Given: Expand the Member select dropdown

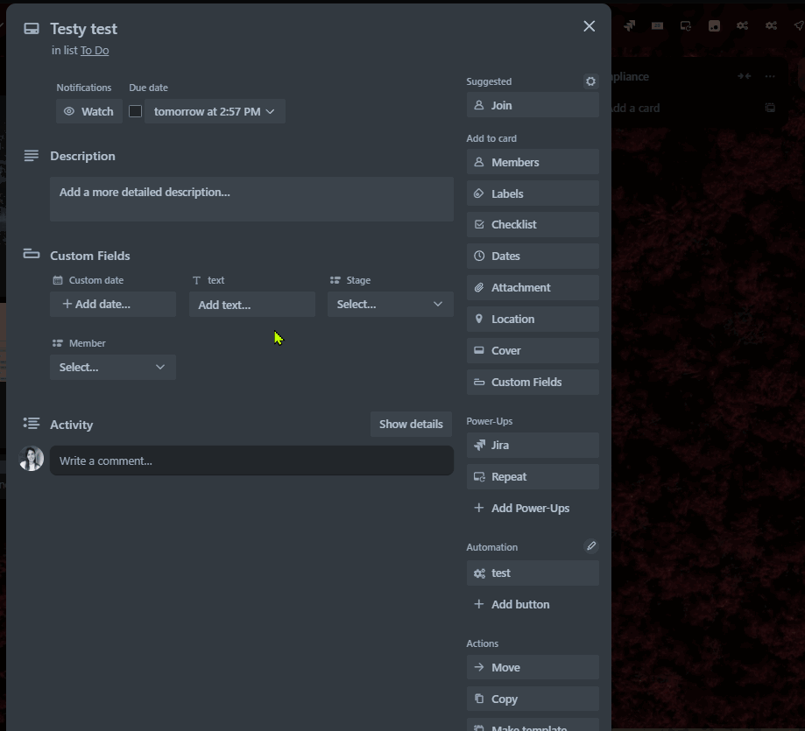Looking at the screenshot, I should click(x=112, y=367).
